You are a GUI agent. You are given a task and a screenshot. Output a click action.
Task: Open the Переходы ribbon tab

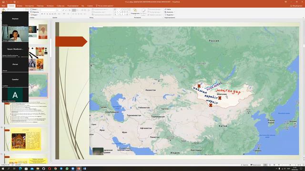tap(40, 6)
